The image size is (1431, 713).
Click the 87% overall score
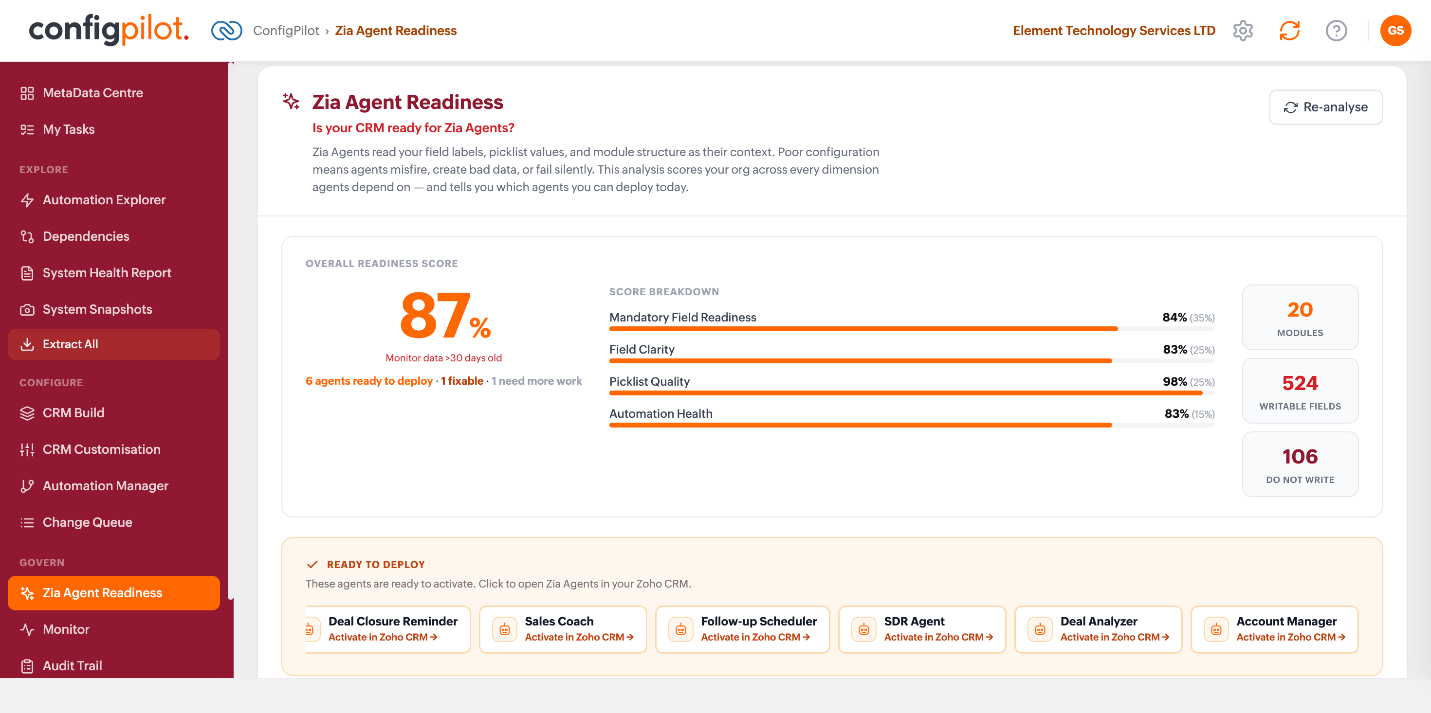coord(444,316)
